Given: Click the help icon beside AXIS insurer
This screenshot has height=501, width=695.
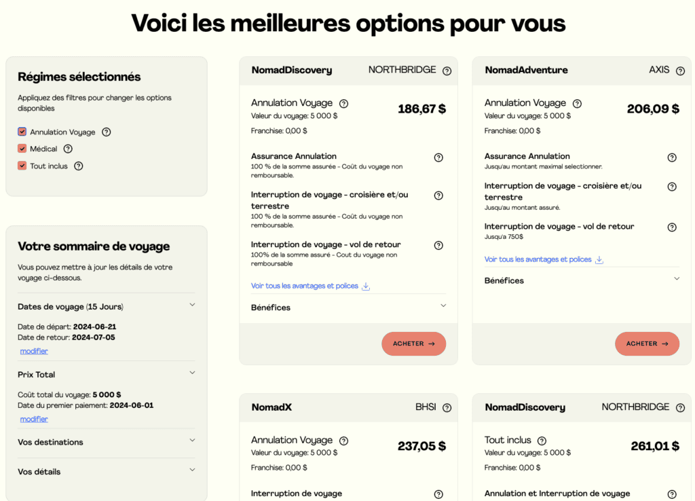Looking at the screenshot, I should (x=680, y=70).
